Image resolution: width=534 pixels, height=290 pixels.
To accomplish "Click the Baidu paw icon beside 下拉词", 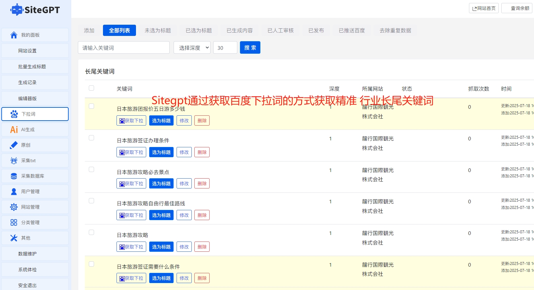I will (14, 114).
